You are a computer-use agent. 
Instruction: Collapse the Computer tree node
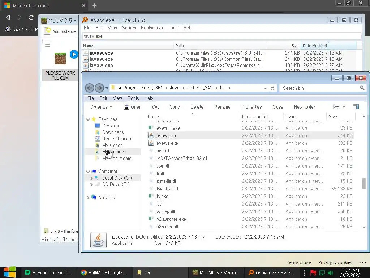click(88, 171)
